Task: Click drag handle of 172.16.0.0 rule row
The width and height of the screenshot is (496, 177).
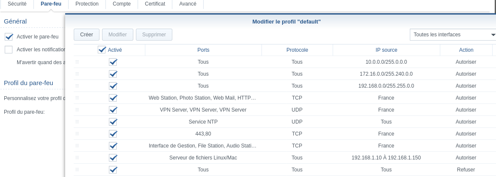Action: (x=77, y=74)
